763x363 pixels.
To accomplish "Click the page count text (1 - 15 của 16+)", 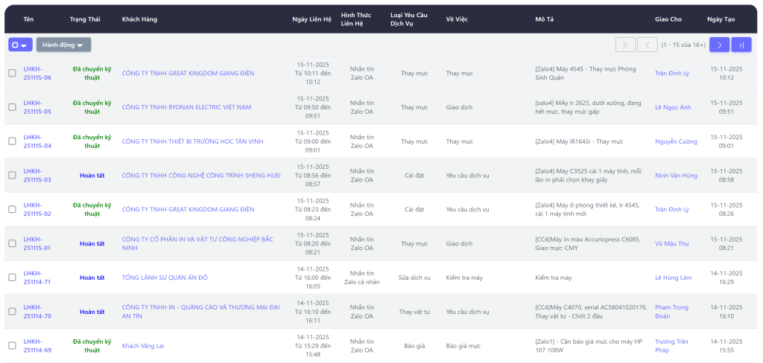I will (683, 45).
